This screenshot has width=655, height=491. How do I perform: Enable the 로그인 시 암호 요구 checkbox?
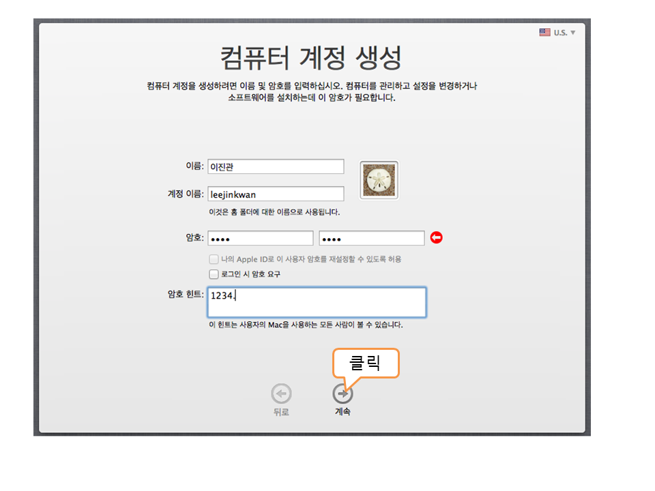pos(214,274)
